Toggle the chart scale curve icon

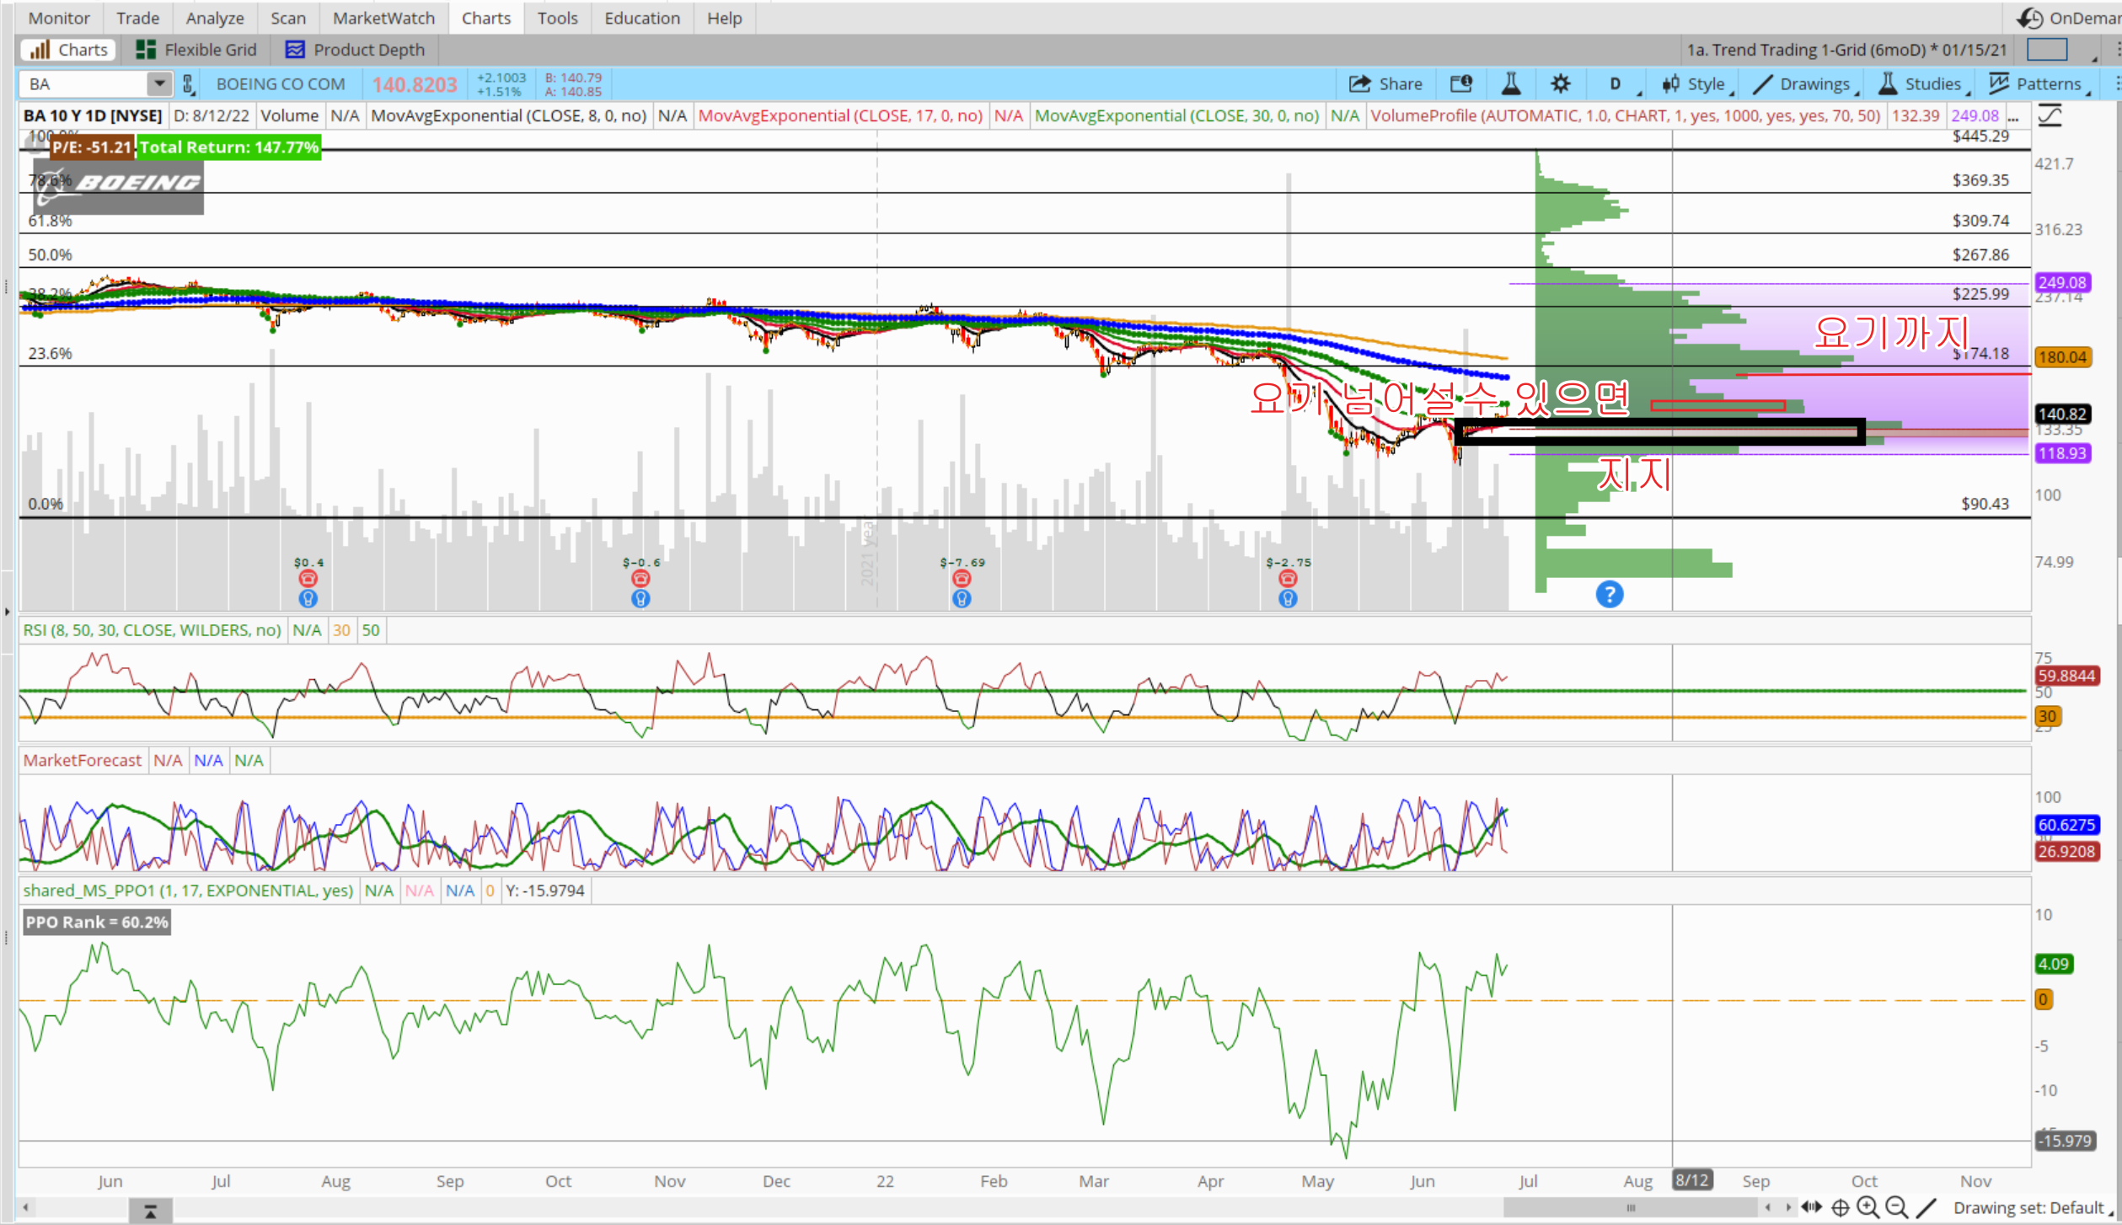[2050, 115]
